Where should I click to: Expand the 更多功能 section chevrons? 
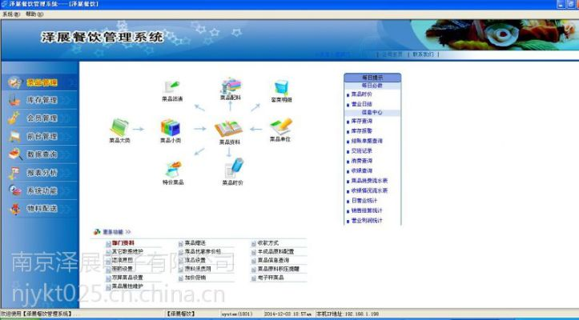(x=128, y=232)
